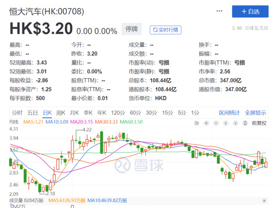Click the candlestick style icon beside 前复权
Viewport: 274px width, 208px height.
(245, 123)
